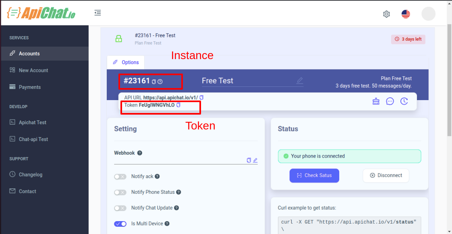This screenshot has height=234, width=452.
Task: Click help icon beside Notify Chat Update
Action: 176,208
